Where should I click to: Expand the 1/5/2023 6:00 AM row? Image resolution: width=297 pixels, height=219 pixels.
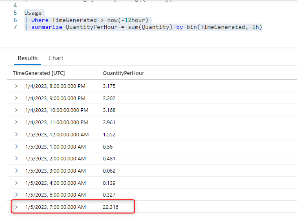click(x=17, y=195)
